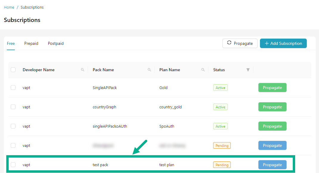Propagate the test pack subscription
This screenshot has height=173, width=319.
[x=272, y=165]
